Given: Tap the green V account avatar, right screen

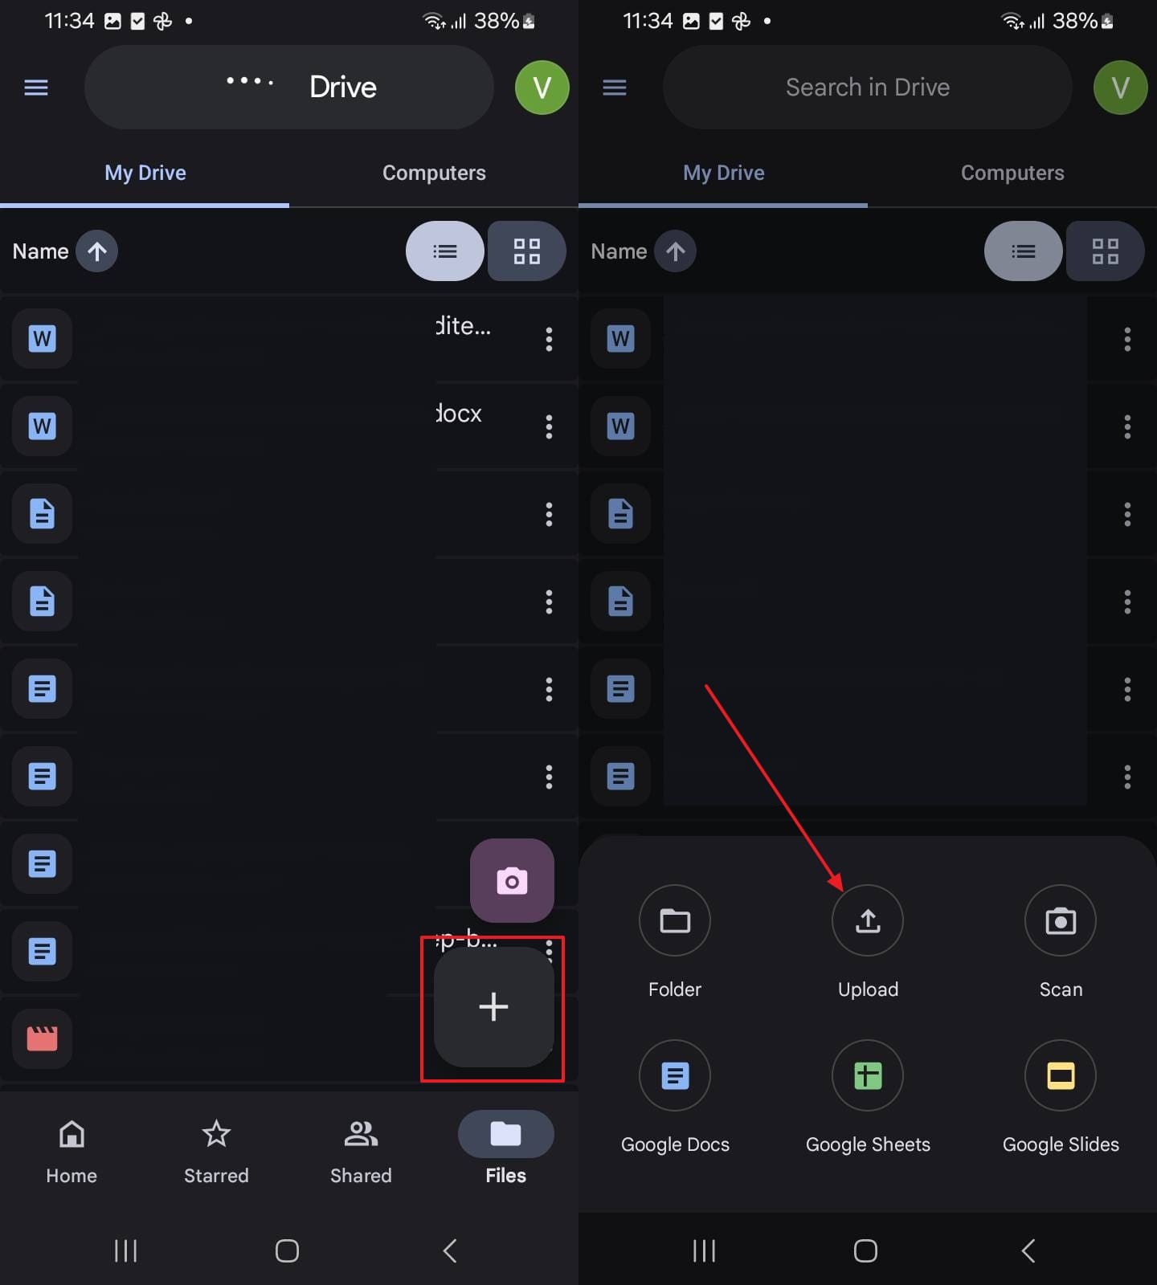Looking at the screenshot, I should (1121, 88).
